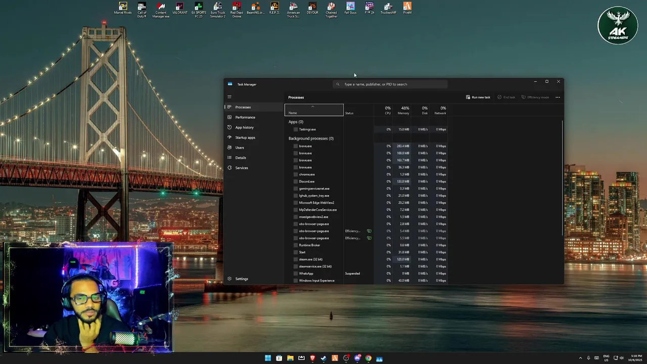Click the TruckersMP desktop icon
The height and width of the screenshot is (364, 647).
coord(388,8)
